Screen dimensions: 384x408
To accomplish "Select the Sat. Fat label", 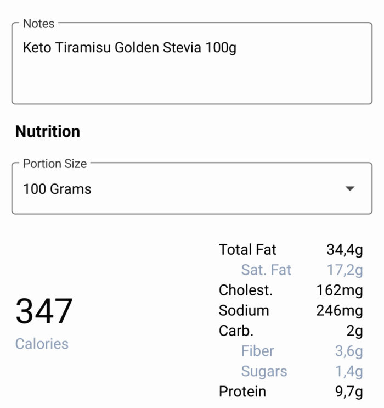I will coord(266,270).
